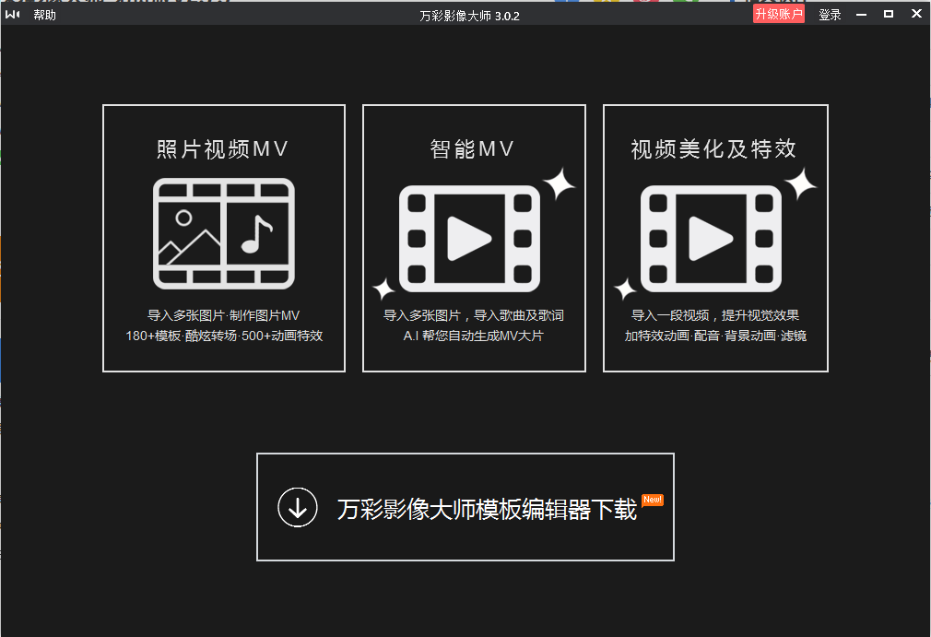Screen dimensions: 931x637
Task: Click 登录 to sign in
Action: (830, 15)
